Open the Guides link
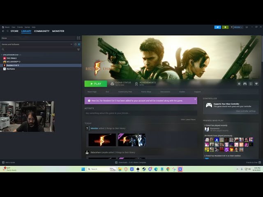263x197 pixels. coord(182,92)
